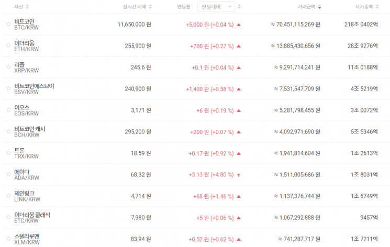The height and width of the screenshot is (247, 390).
Task: Click the price 11,650,000 원
Action: tap(135, 25)
